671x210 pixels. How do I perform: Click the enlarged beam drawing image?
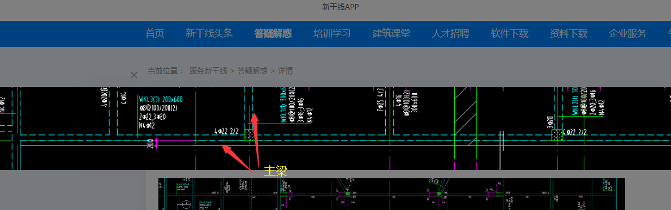(335, 128)
